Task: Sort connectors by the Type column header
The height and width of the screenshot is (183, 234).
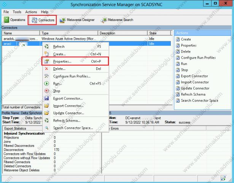Action: click(x=69, y=33)
